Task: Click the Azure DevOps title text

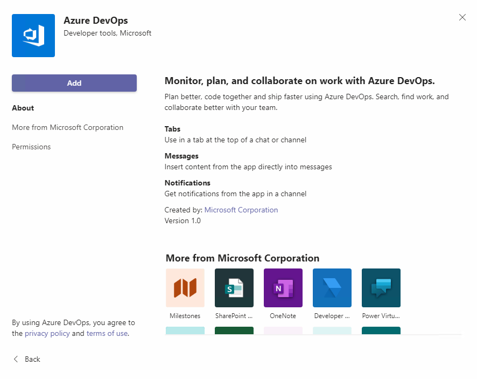Action: point(95,20)
